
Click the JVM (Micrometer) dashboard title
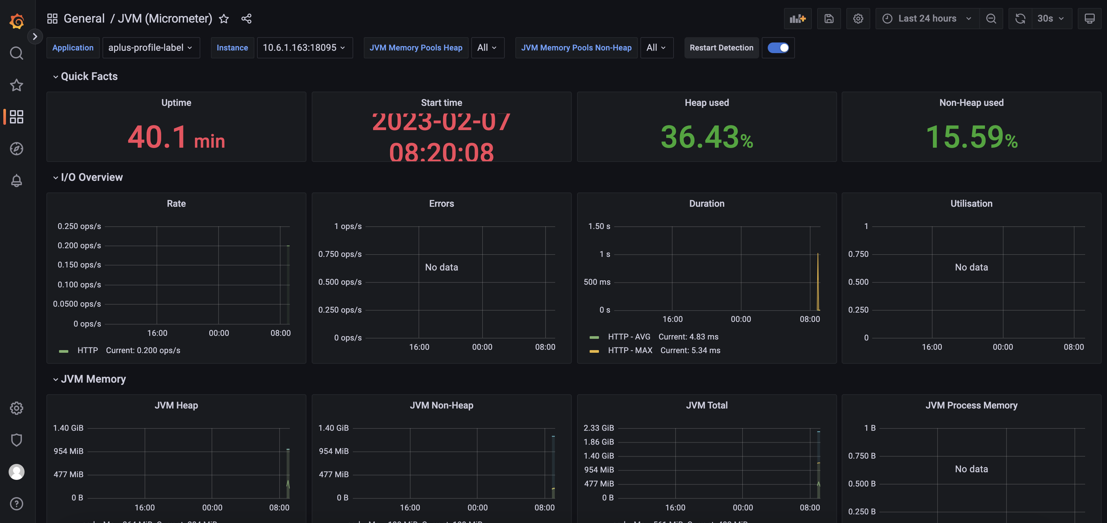click(165, 19)
